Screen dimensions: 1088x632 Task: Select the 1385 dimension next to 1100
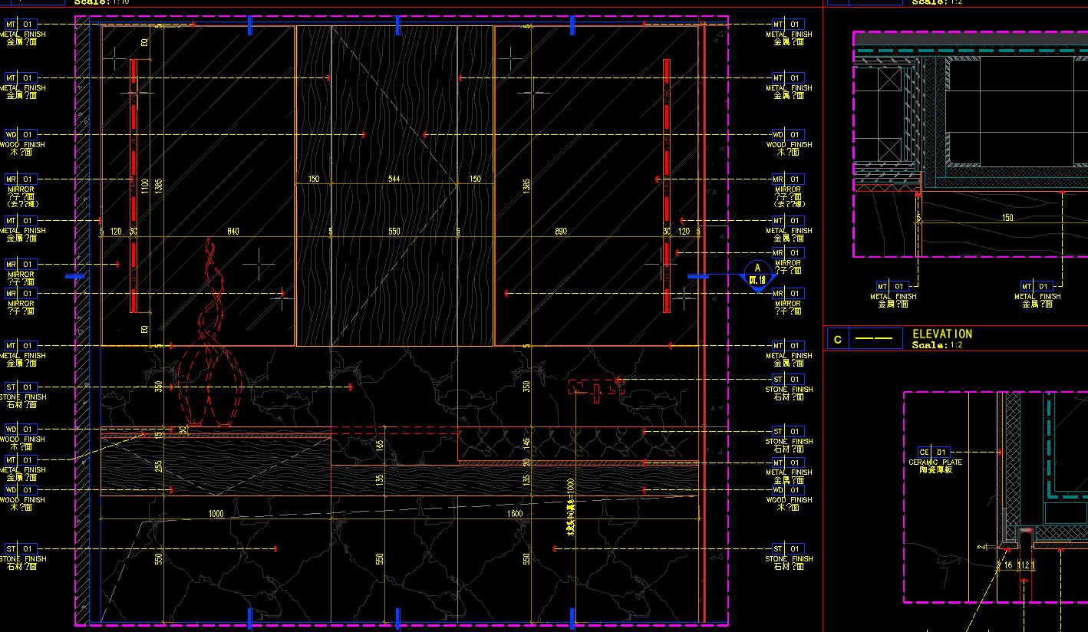coord(159,186)
